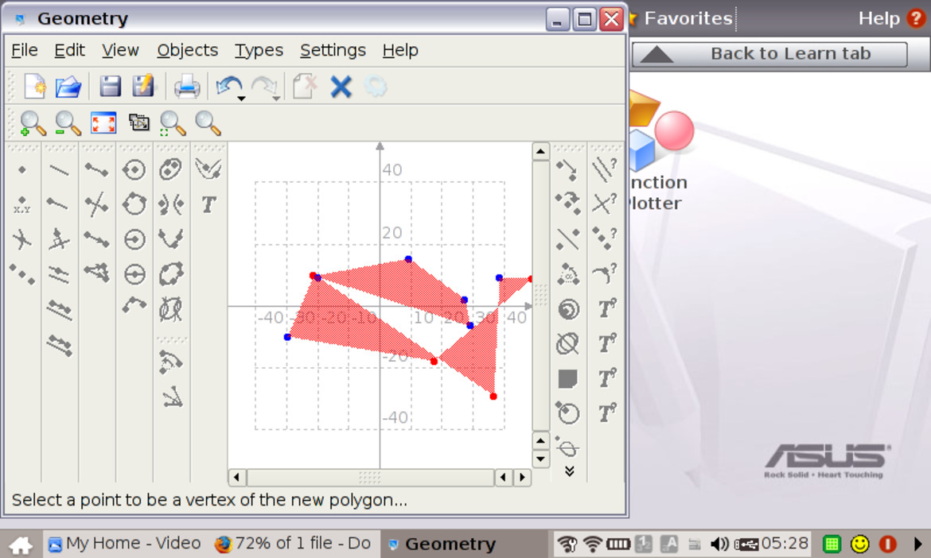Image resolution: width=931 pixels, height=558 pixels.
Task: Click the Fit to Screen icon
Action: (103, 123)
